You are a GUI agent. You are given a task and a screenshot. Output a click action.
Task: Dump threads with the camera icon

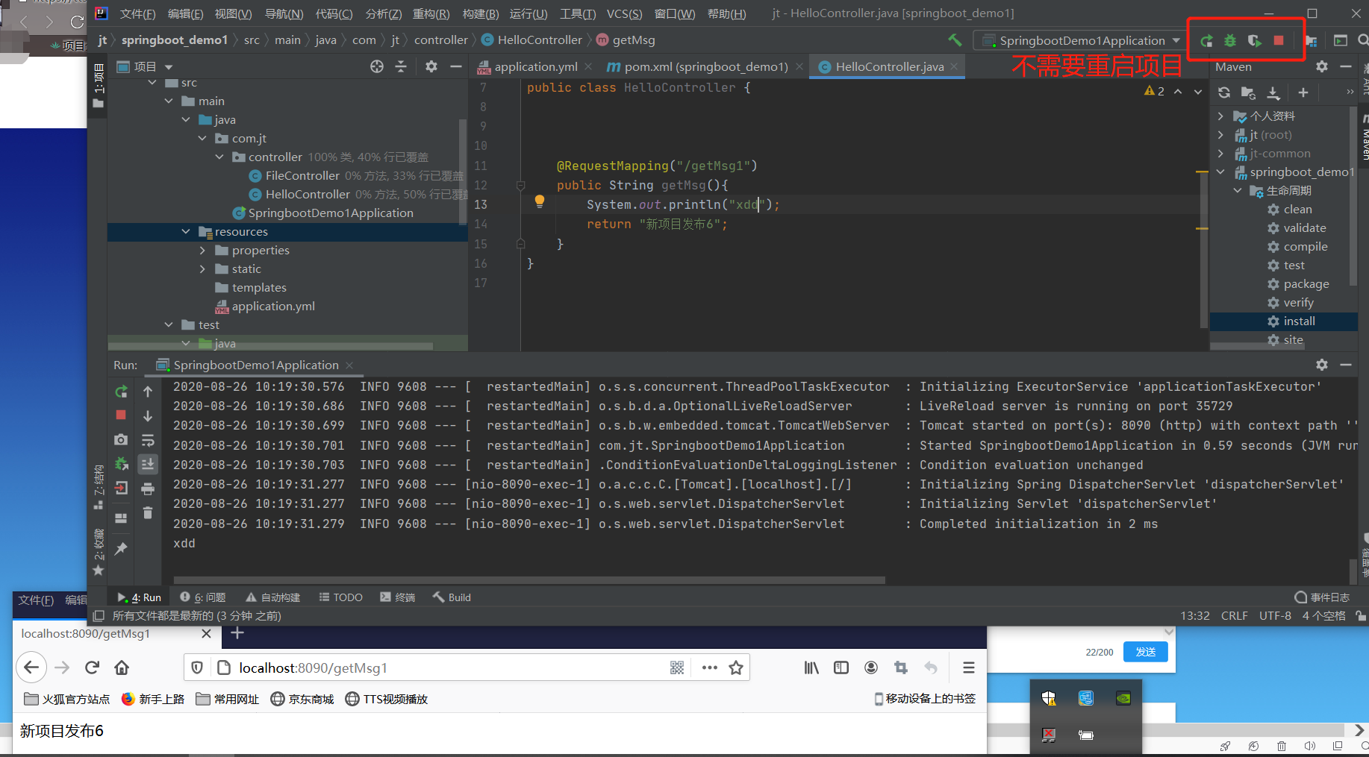(x=121, y=440)
